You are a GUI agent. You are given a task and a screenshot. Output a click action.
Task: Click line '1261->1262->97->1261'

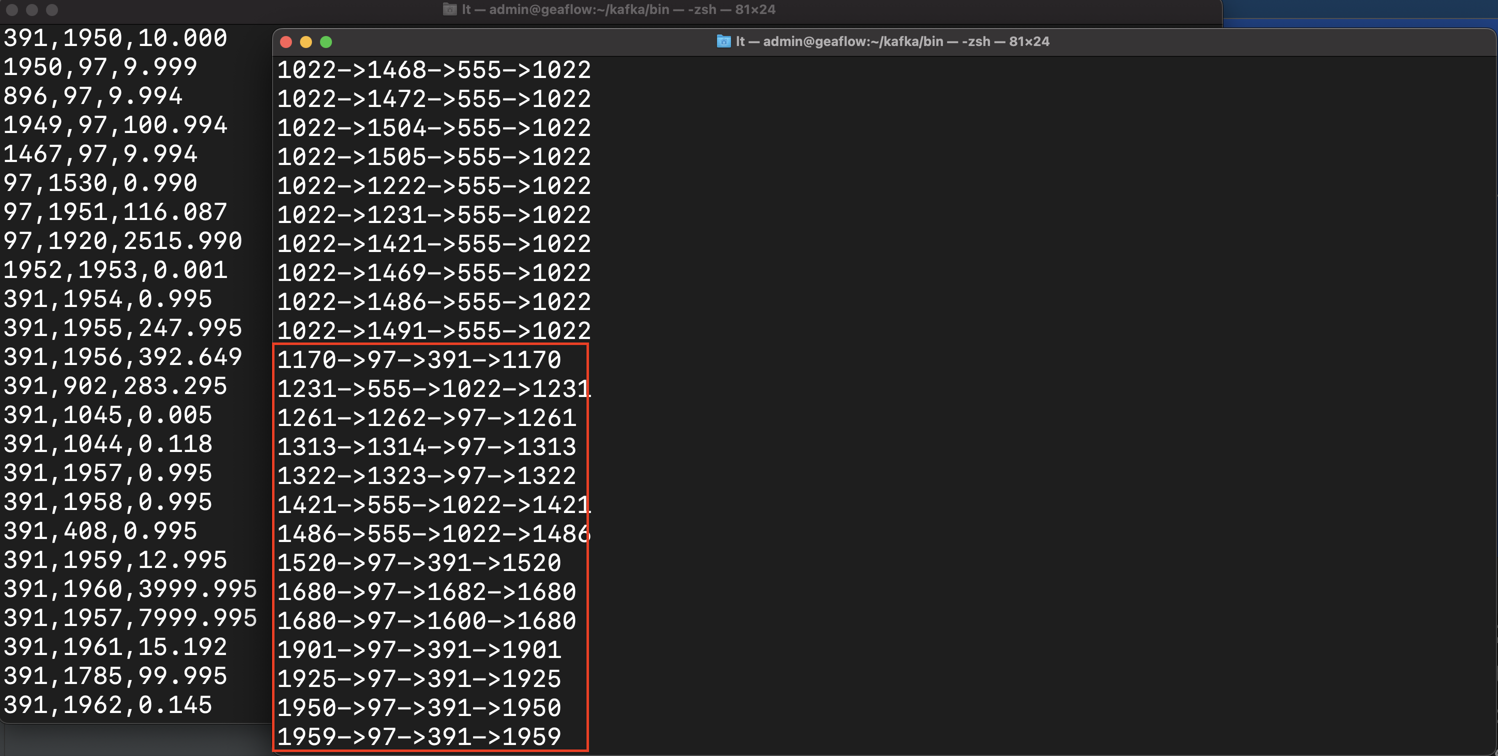[x=426, y=418]
